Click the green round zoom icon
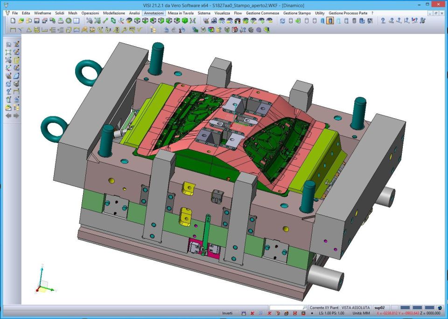 point(69,20)
